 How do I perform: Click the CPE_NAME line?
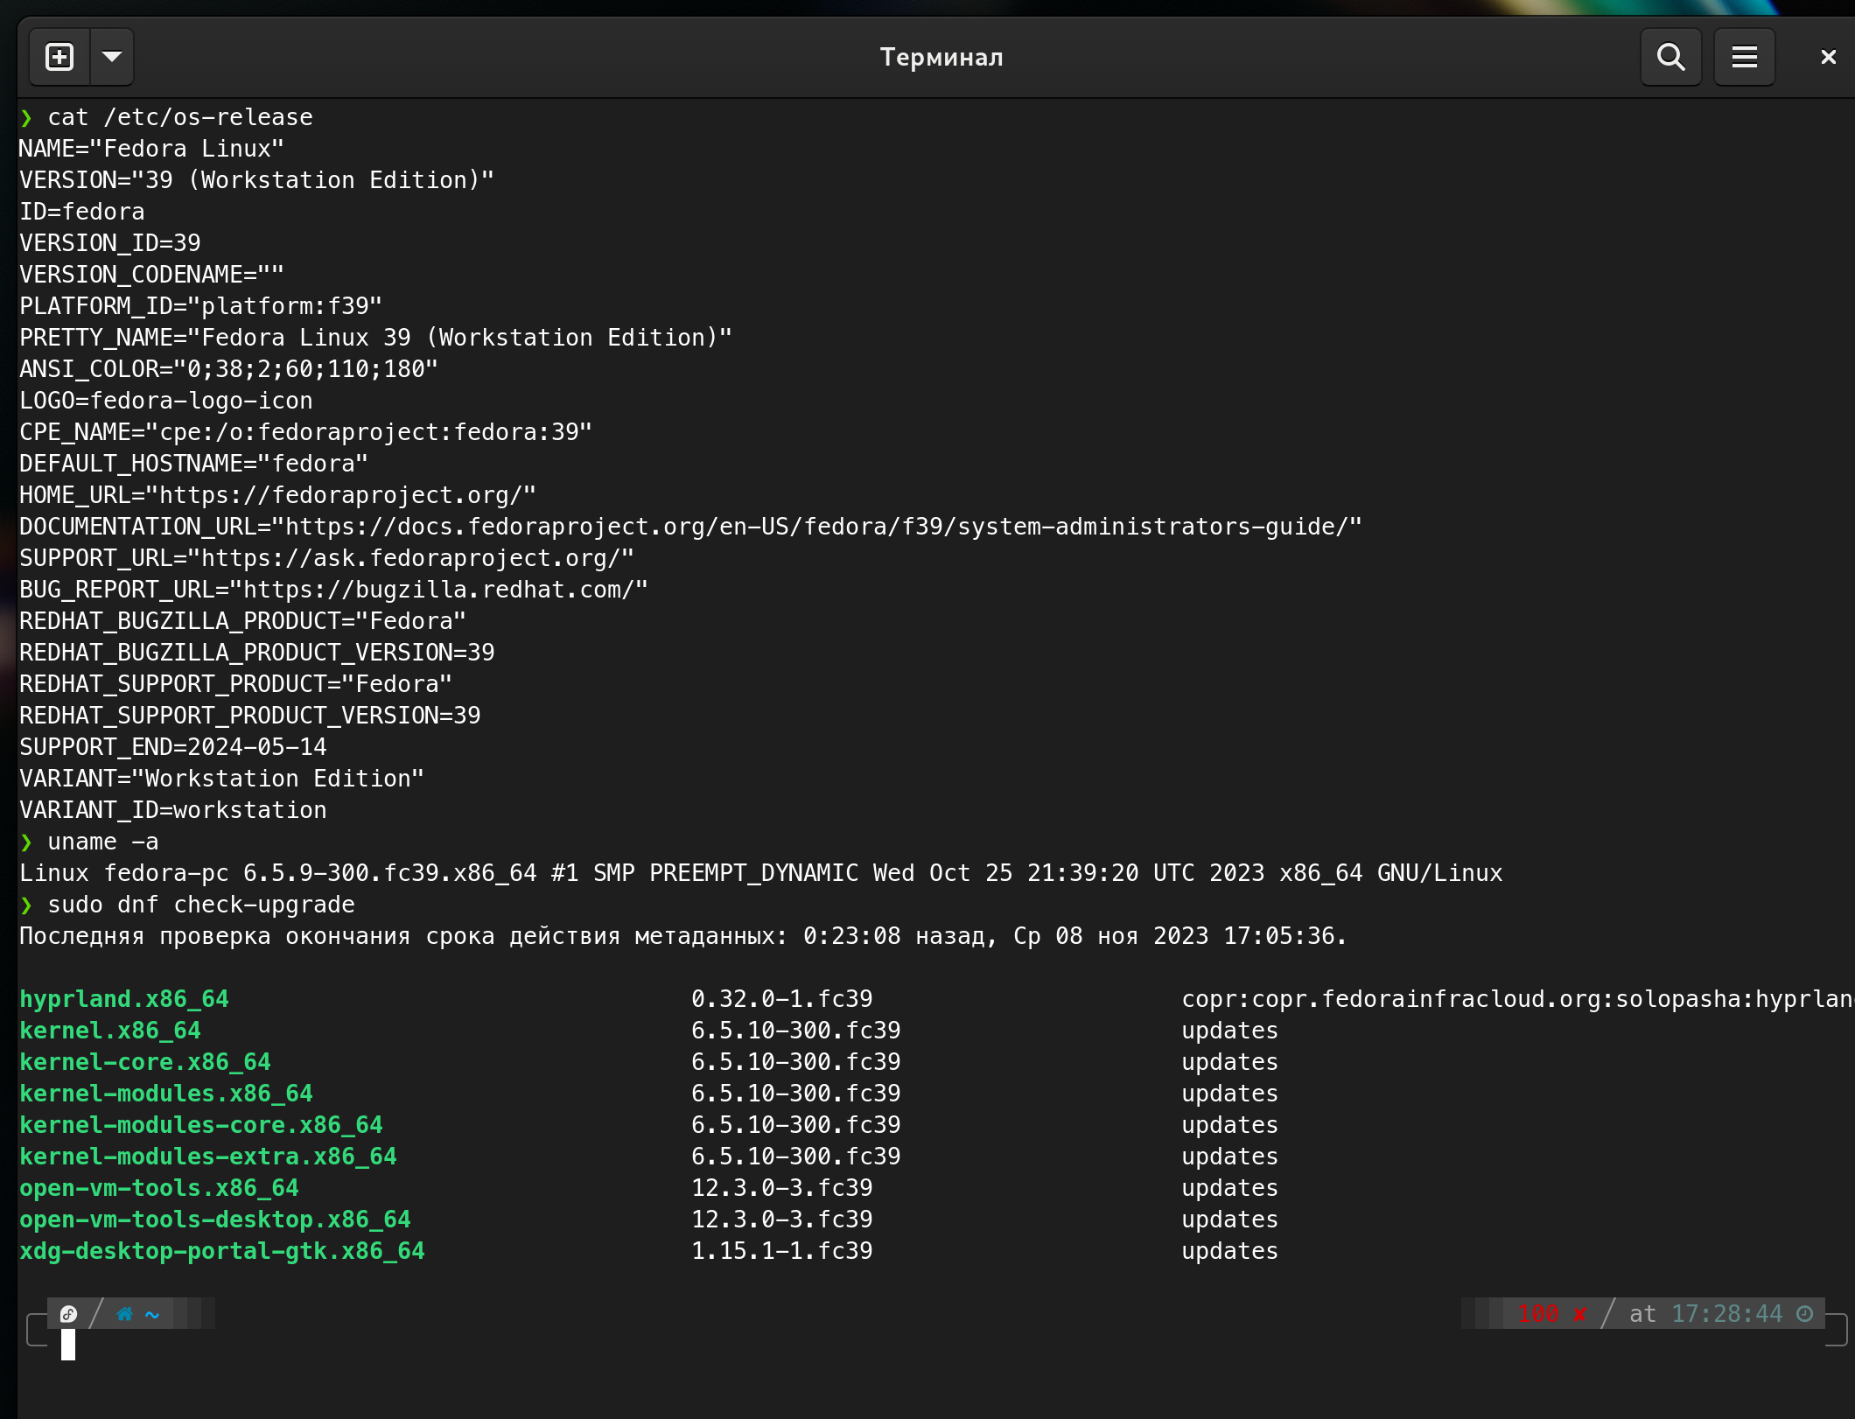tap(305, 432)
